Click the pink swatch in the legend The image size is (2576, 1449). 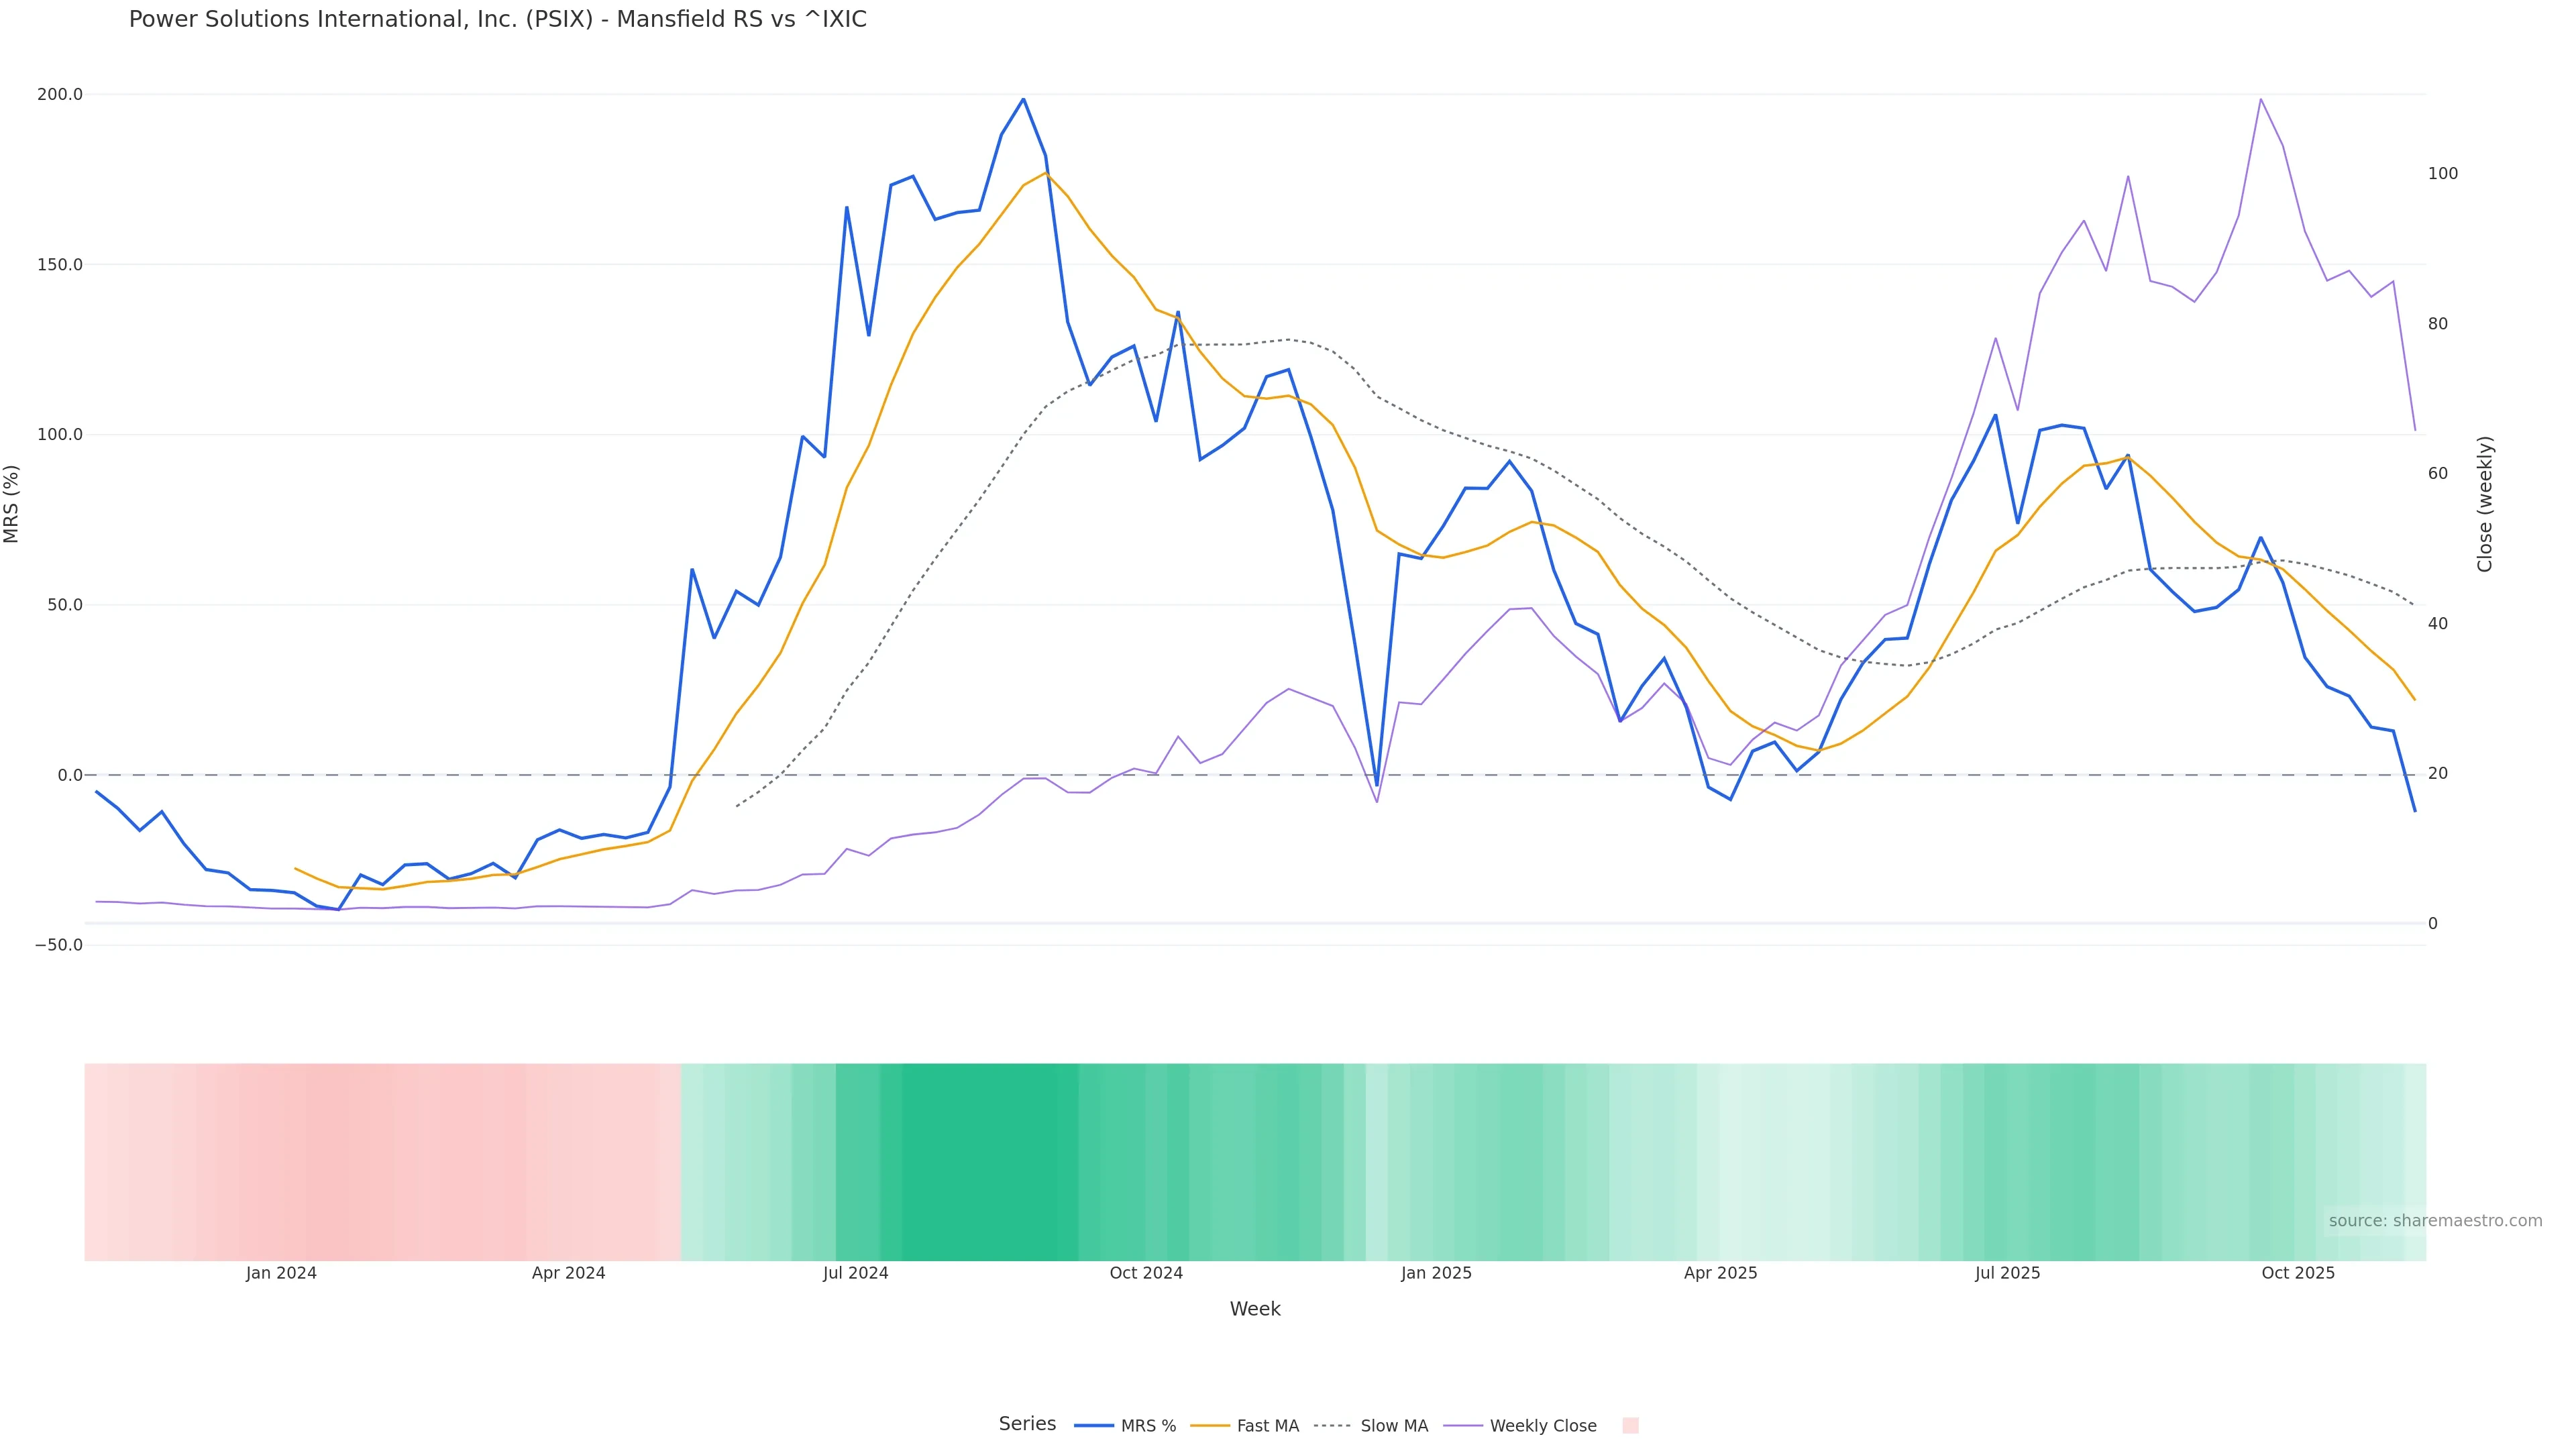click(x=1630, y=1426)
